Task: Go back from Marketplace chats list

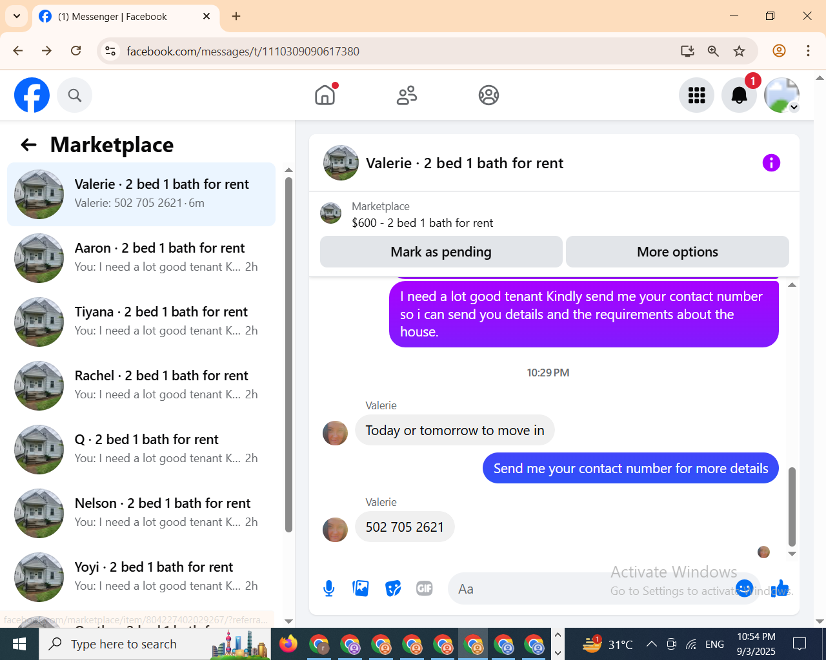Action: 28,145
